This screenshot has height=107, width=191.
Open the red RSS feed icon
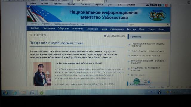click(167, 5)
